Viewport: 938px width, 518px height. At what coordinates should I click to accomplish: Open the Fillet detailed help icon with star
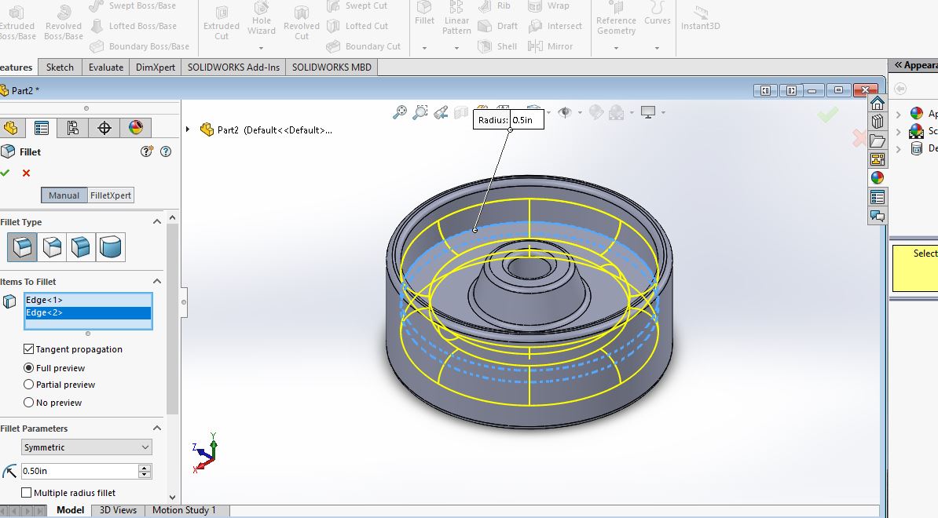(x=147, y=151)
